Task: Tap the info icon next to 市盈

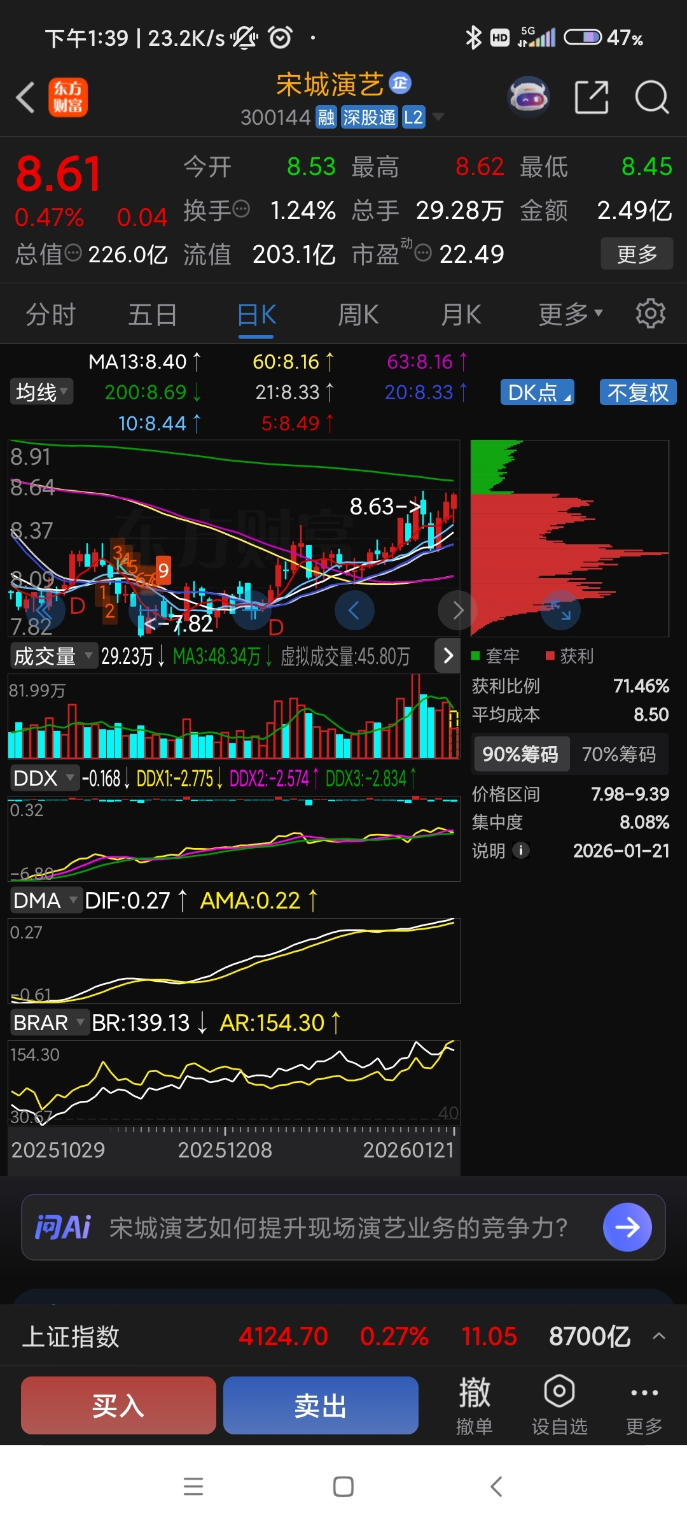Action: click(x=423, y=253)
